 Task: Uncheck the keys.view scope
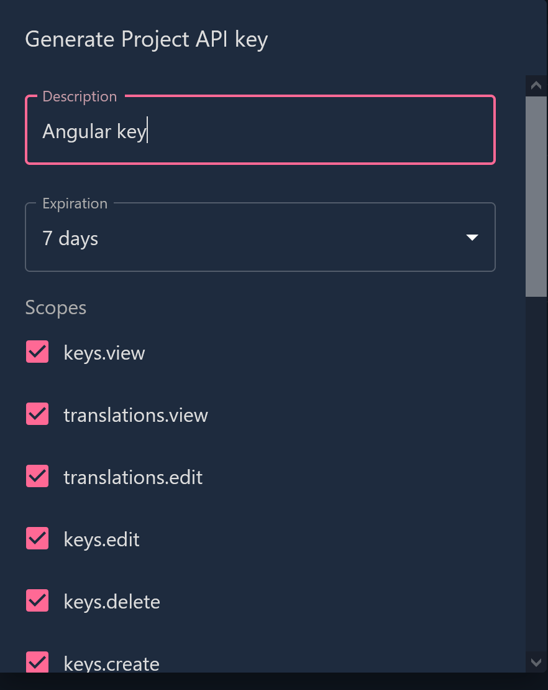tap(37, 352)
